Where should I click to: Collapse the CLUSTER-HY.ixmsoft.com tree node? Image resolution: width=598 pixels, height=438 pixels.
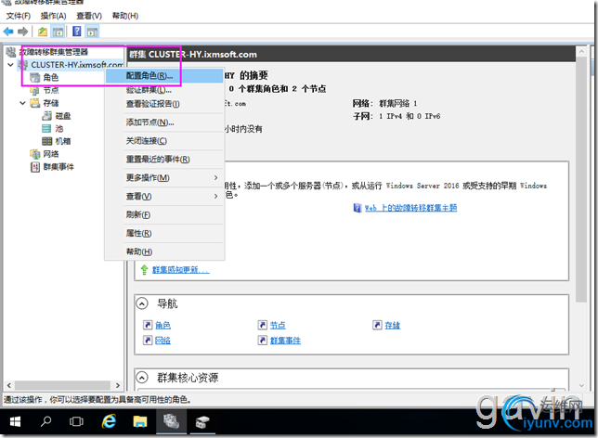point(11,65)
